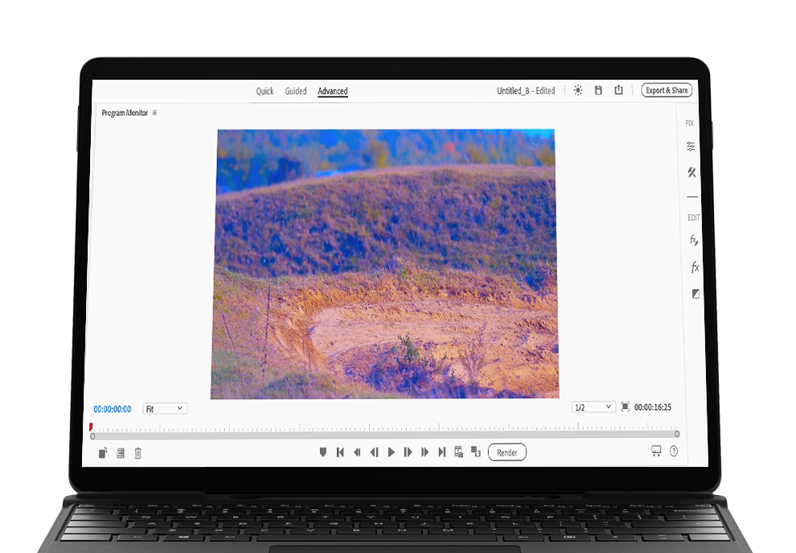This screenshot has height=553, width=796.
Task: Switch to the Quick tab
Action: tap(265, 91)
